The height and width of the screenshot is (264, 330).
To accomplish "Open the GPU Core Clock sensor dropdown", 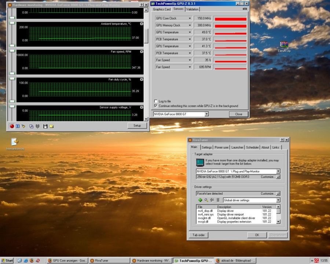I will tap(190, 18).
